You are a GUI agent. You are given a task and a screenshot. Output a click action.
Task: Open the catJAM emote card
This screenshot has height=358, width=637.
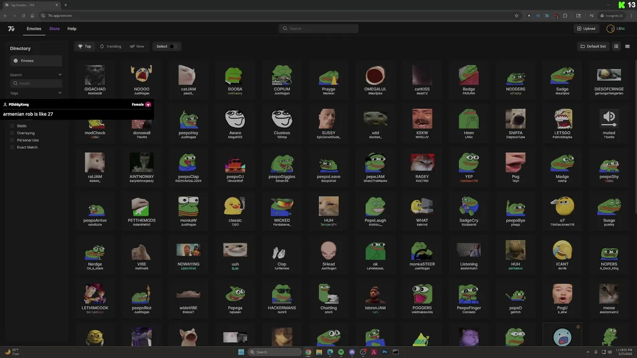(188, 79)
